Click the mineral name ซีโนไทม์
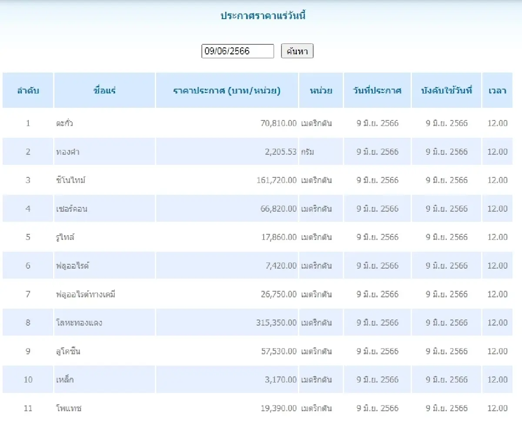The width and height of the screenshot is (522, 426). pos(70,180)
